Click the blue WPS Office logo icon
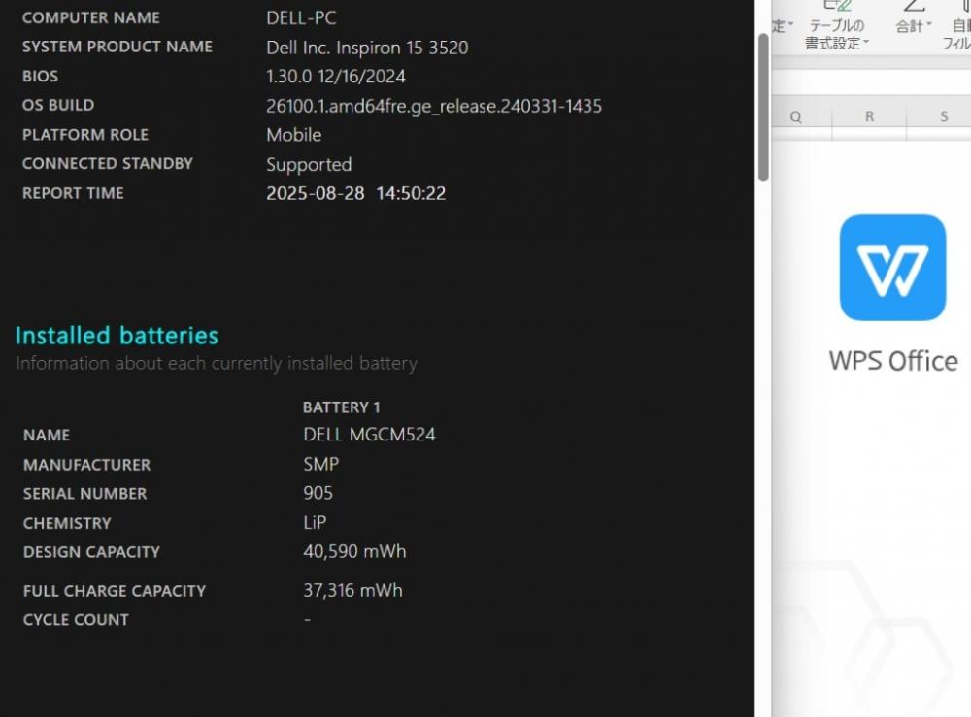The image size is (971, 717). (892, 267)
